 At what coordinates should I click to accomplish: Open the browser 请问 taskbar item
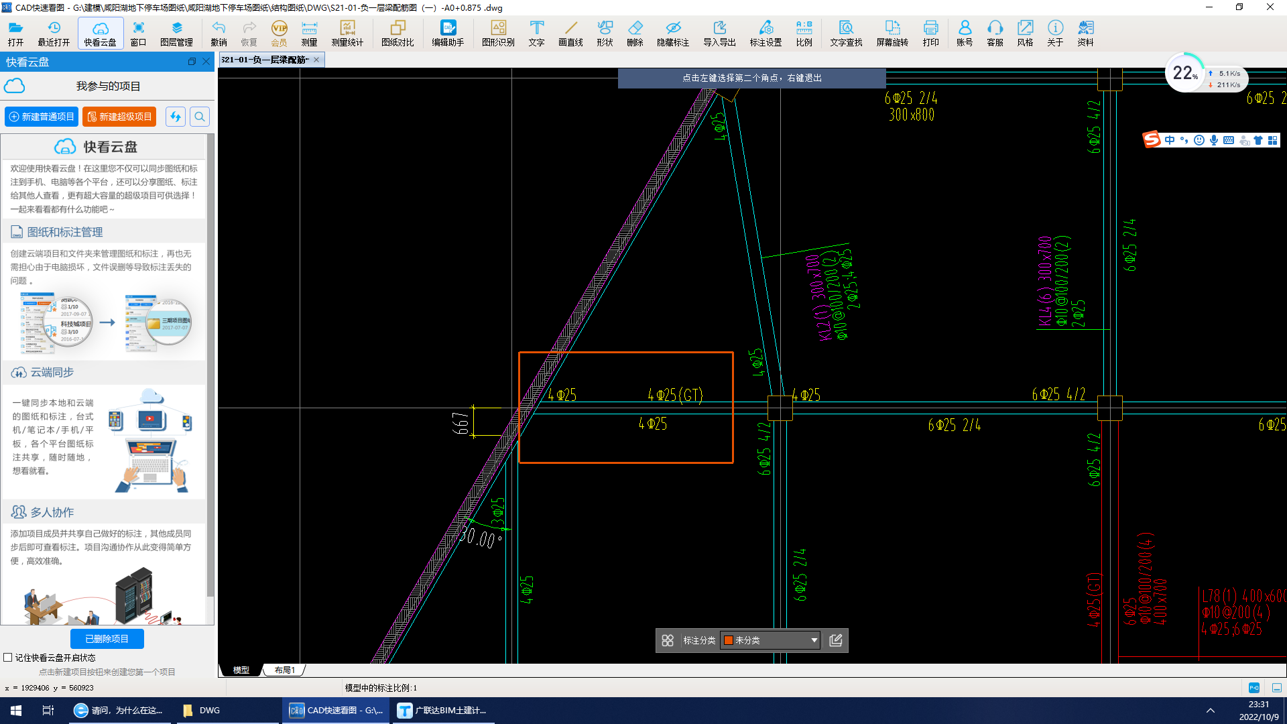pyautogui.click(x=120, y=711)
